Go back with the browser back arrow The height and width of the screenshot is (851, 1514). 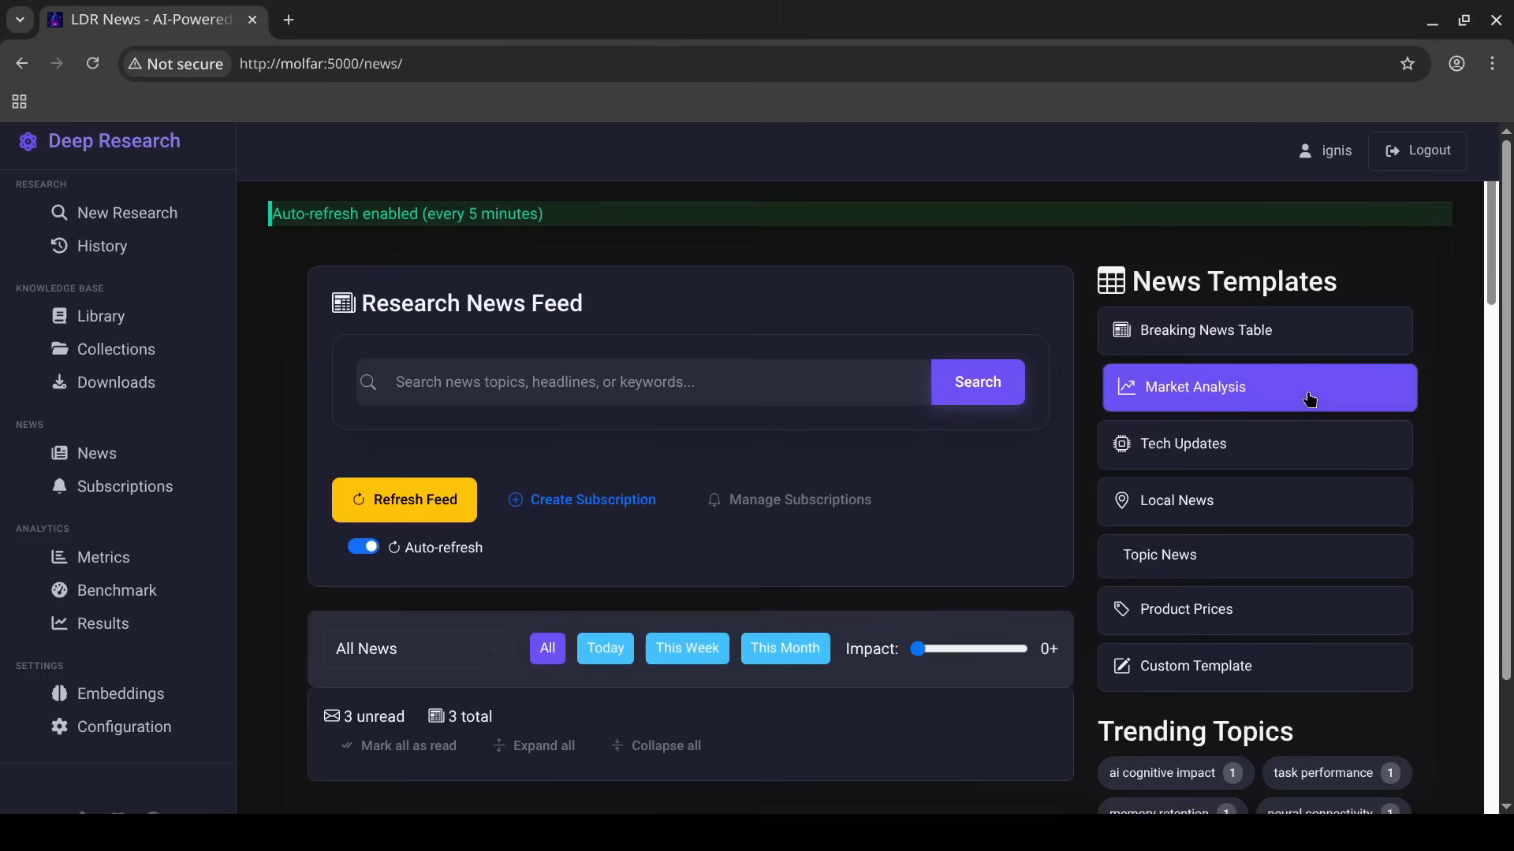click(22, 64)
